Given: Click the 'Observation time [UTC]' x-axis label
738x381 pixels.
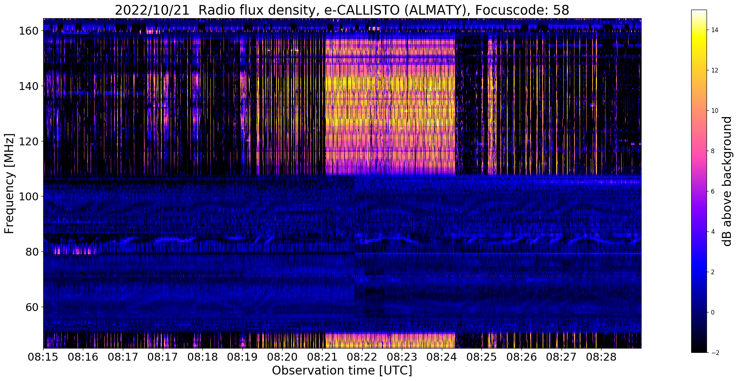Looking at the screenshot, I should click(x=342, y=371).
